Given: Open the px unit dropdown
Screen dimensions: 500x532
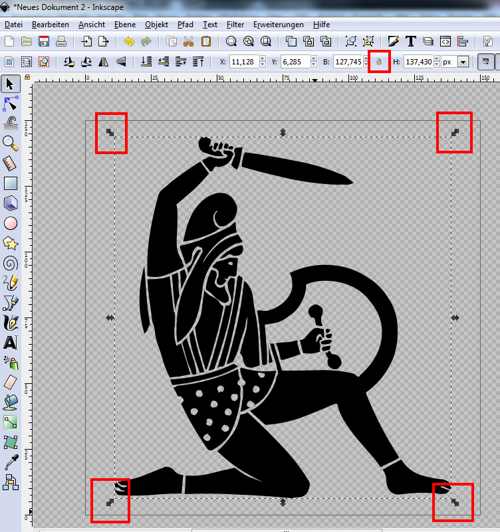Looking at the screenshot, I should pos(463,62).
